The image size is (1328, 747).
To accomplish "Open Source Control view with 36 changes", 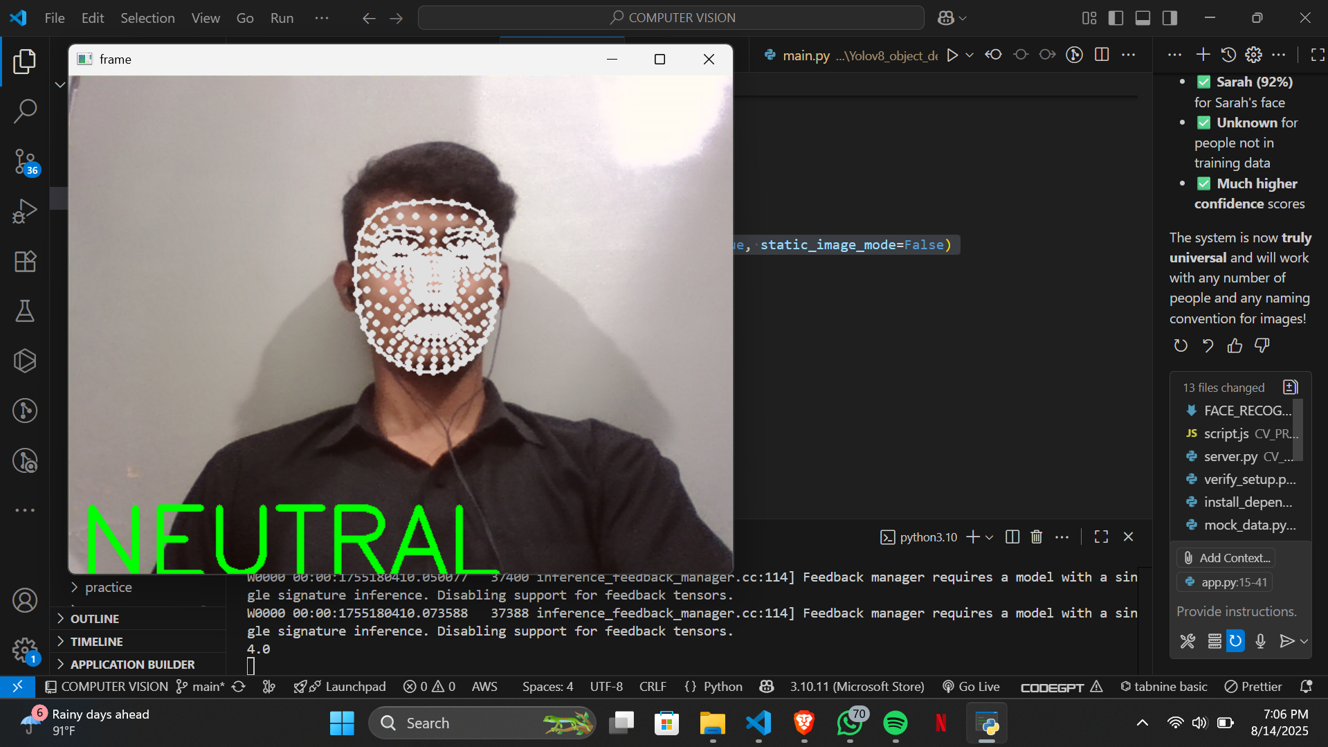I will (25, 161).
